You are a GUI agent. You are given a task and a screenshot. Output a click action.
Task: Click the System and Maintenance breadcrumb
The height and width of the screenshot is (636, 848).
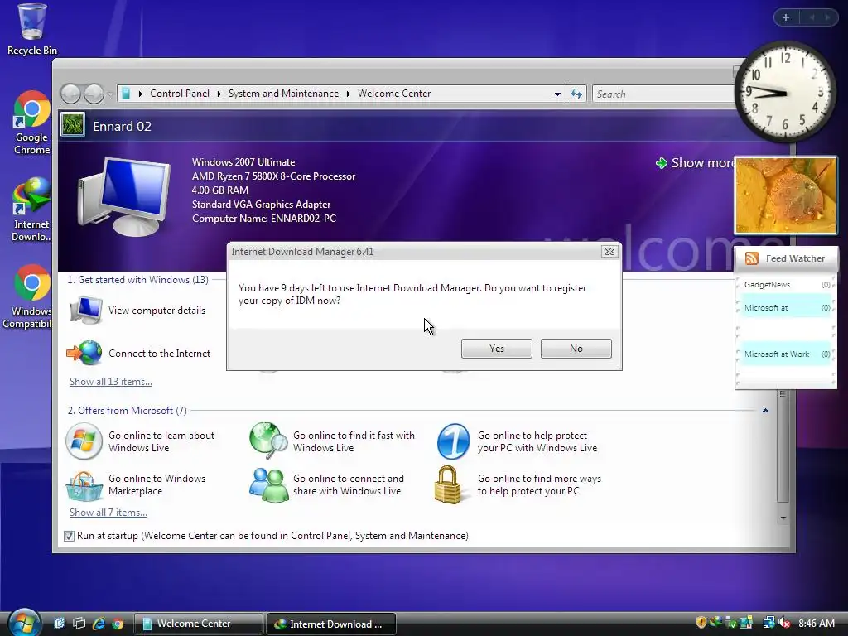click(283, 94)
